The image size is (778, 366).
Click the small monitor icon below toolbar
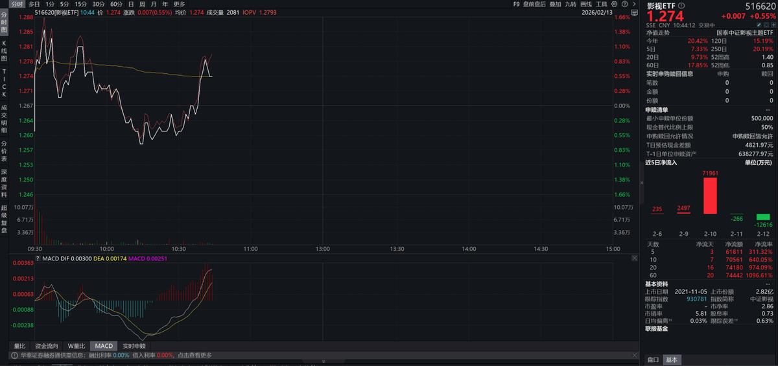634,12
